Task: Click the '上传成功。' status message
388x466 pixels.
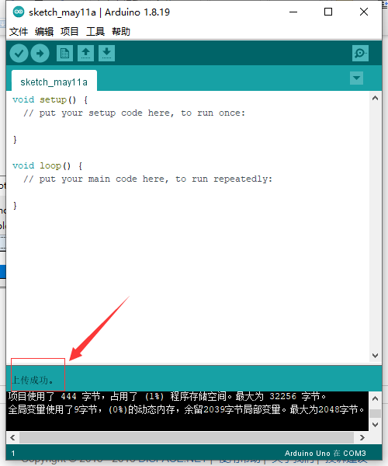Action: pyautogui.click(x=33, y=380)
